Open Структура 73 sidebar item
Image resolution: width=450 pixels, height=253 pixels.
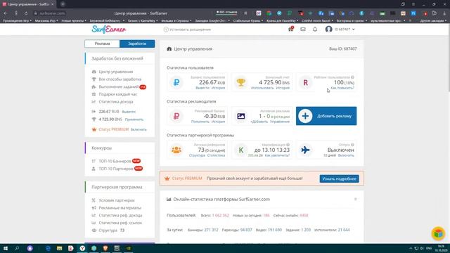pos(111,230)
